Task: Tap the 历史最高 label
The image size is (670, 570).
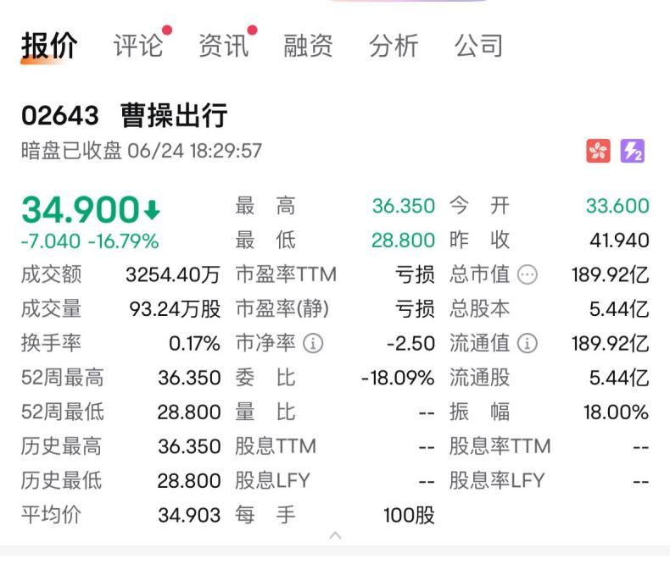Action: [x=62, y=446]
